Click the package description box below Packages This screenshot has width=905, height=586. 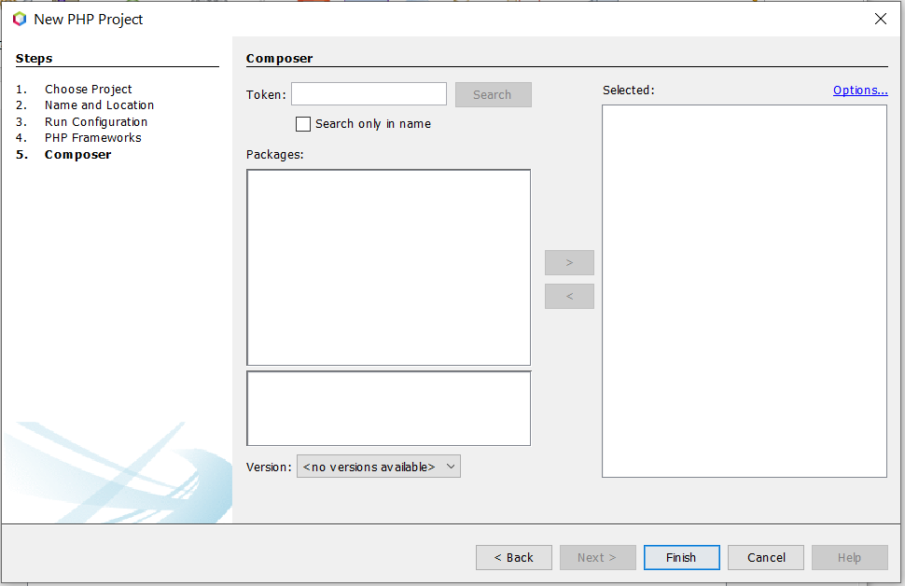(x=388, y=408)
